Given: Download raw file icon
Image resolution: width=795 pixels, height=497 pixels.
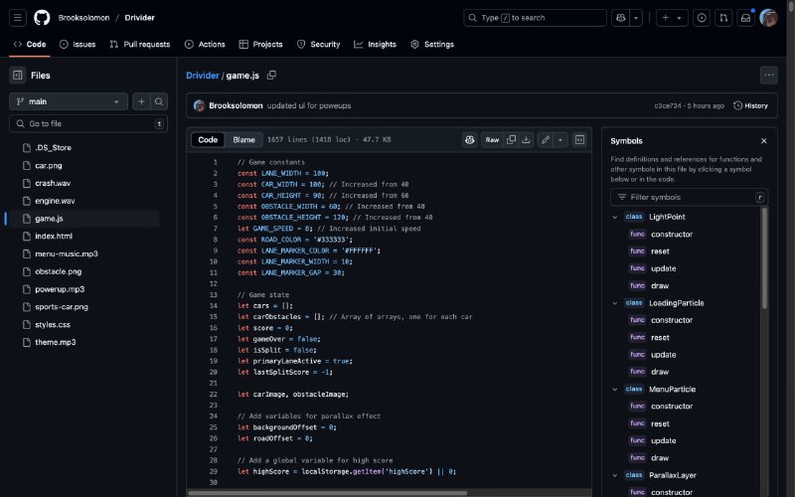Looking at the screenshot, I should (x=527, y=139).
